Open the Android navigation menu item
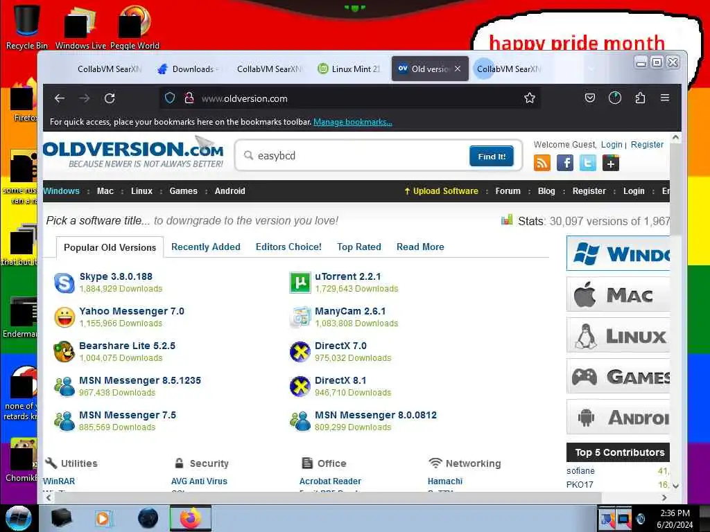Screen dimensions: 710x532 coord(230,191)
